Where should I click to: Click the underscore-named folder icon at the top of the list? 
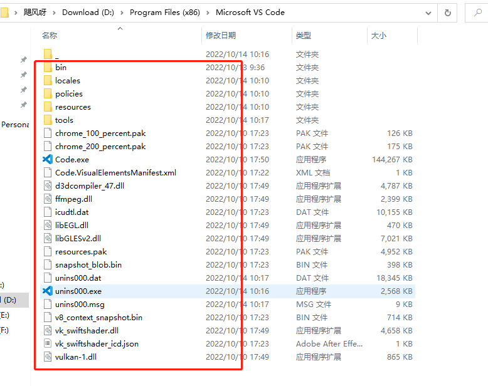(x=48, y=54)
